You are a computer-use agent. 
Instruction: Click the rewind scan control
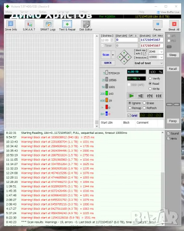pos(140,96)
